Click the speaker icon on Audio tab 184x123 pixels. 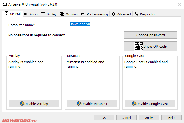(26, 14)
